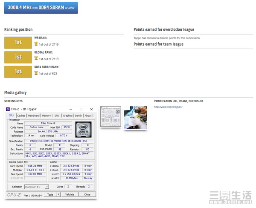Click the DDR4 SDRAM rank trophy icon
Screen dimensions: 256x208
click(36, 73)
